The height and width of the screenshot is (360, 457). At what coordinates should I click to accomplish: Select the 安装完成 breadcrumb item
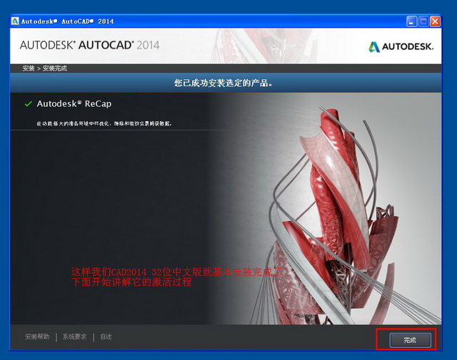point(55,68)
